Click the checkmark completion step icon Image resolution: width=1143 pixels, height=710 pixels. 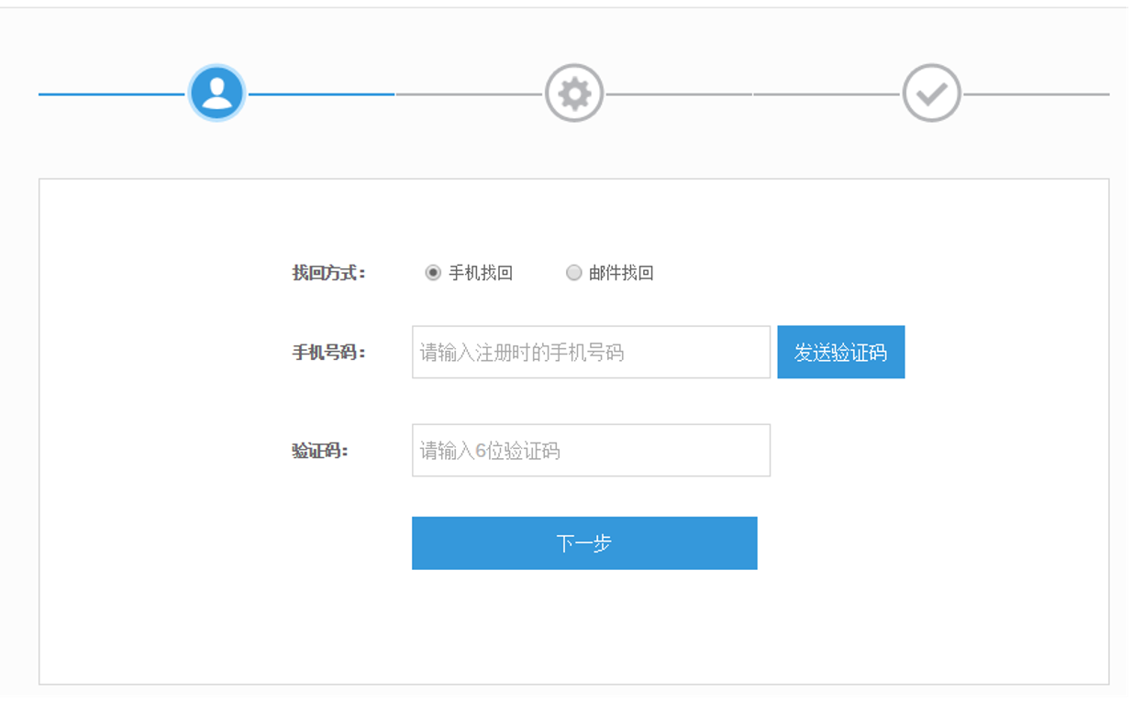[x=931, y=93]
